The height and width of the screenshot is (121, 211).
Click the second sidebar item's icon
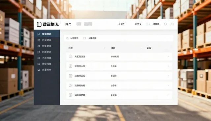click(x=39, y=40)
